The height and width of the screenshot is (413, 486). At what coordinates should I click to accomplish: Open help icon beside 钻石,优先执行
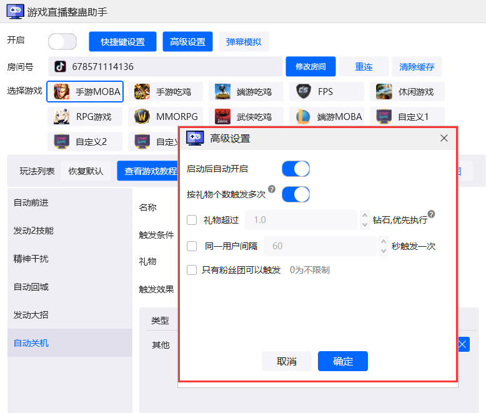(x=431, y=214)
